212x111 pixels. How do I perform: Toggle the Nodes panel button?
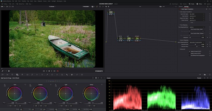pos(191,4)
